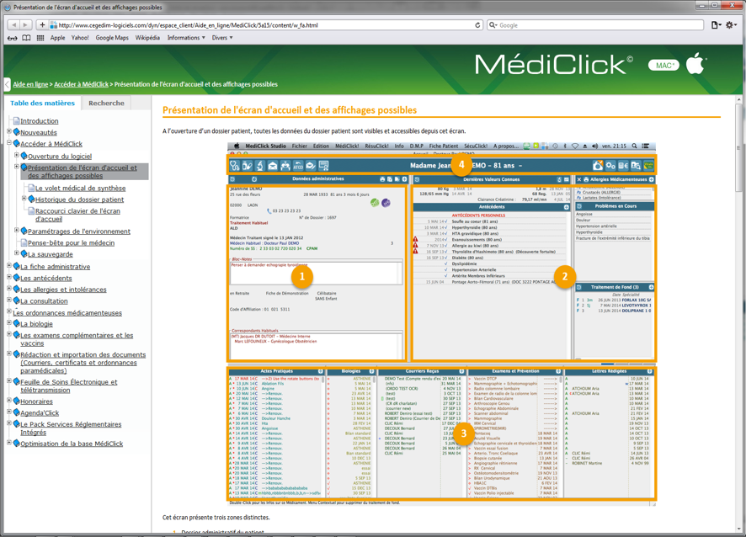Open the Wikipédia bookmark

(x=147, y=38)
